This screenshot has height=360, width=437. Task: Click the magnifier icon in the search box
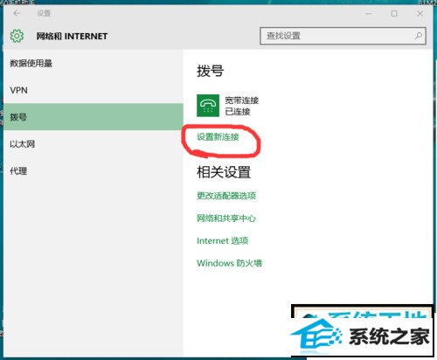[x=419, y=36]
